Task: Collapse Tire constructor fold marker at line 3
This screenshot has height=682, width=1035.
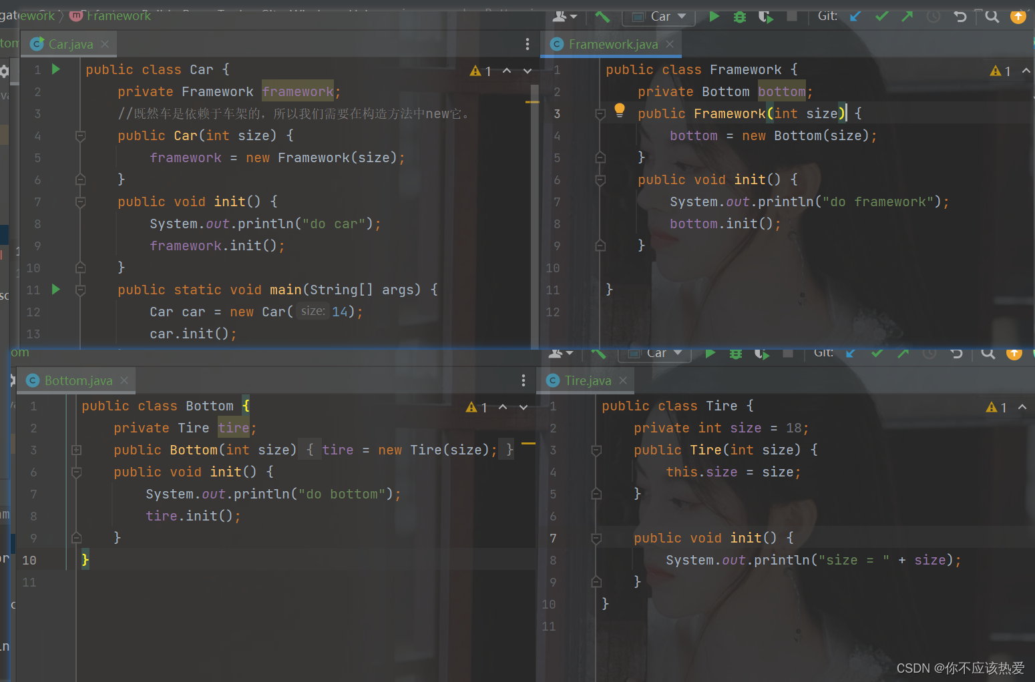Action: pos(596,450)
